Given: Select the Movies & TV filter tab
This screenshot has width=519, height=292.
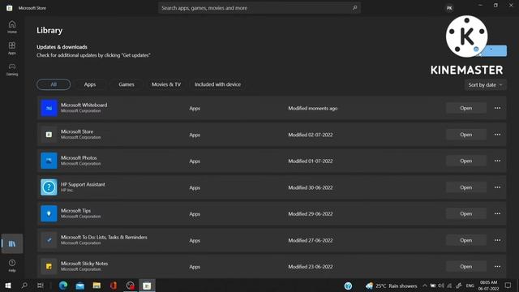Looking at the screenshot, I should point(166,84).
